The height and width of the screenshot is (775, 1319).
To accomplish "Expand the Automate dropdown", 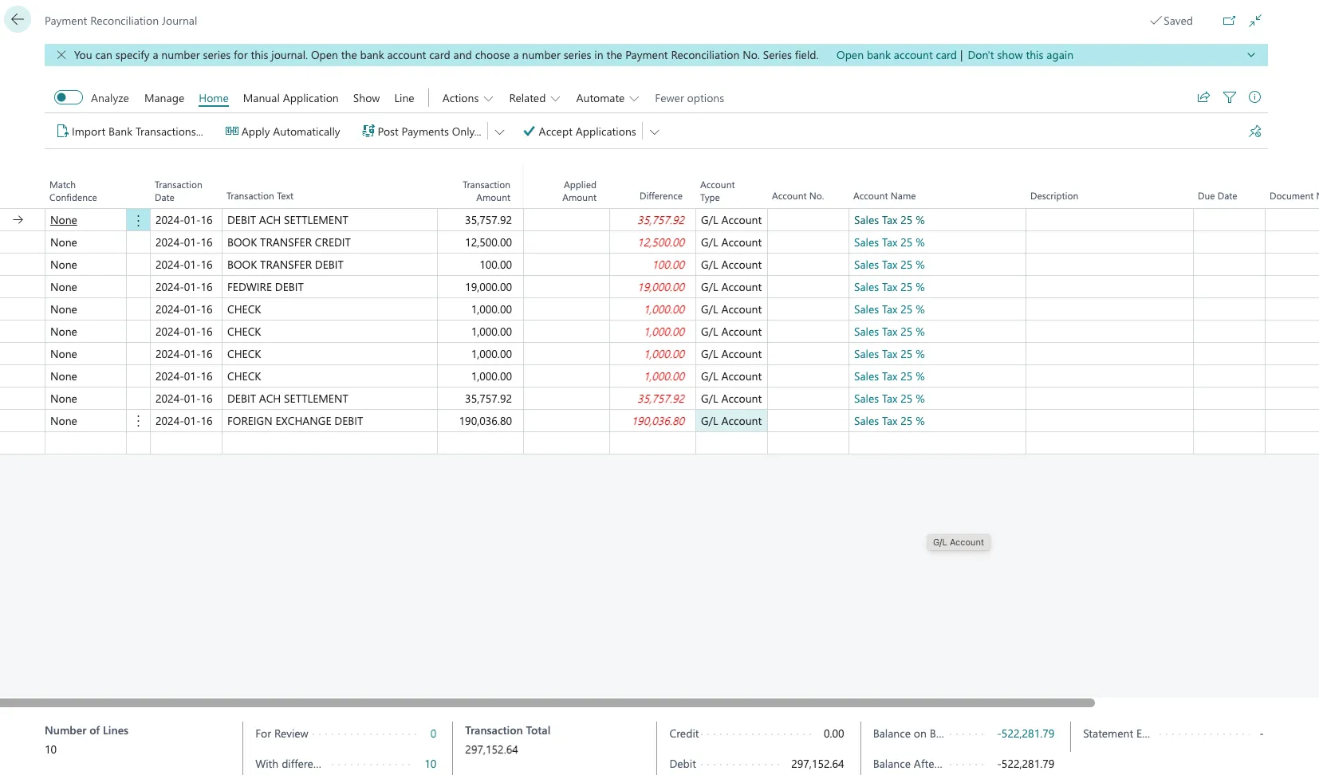I will click(608, 98).
